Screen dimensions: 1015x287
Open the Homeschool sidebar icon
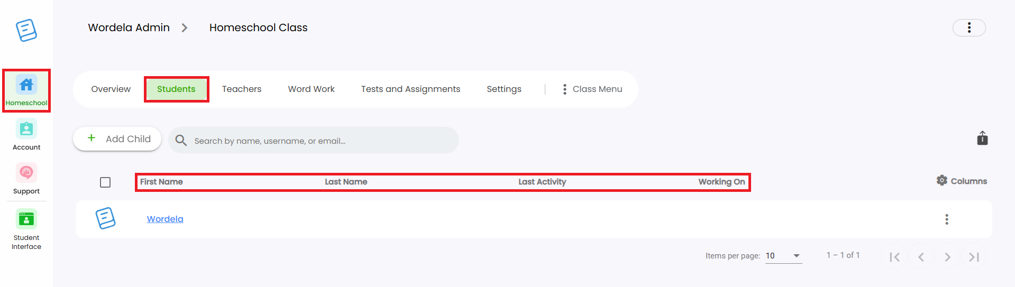tap(26, 90)
